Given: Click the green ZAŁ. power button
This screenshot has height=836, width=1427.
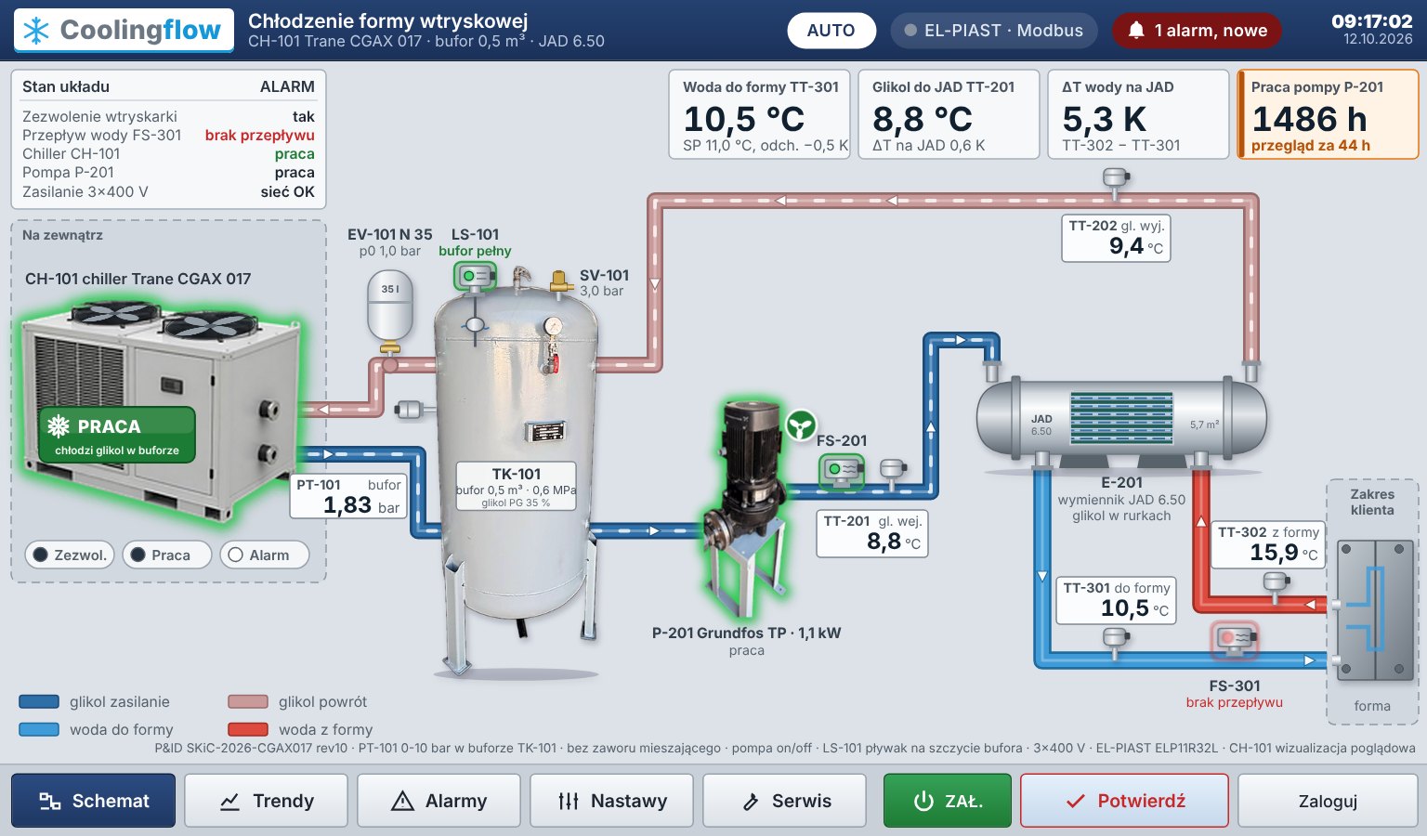Looking at the screenshot, I should coord(948,801).
